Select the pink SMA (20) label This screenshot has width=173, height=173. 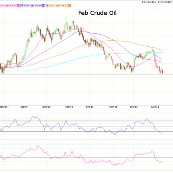8,6
